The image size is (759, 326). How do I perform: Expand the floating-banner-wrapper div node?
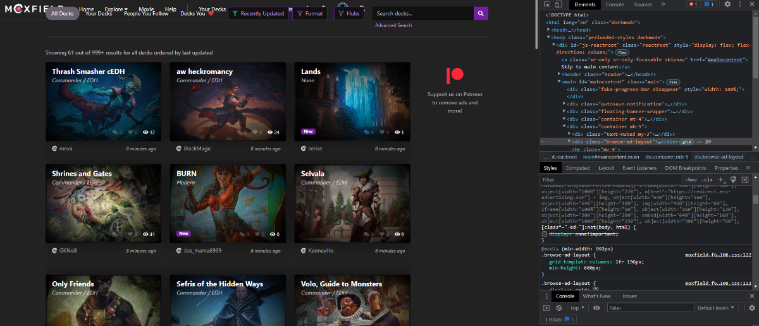coord(564,111)
